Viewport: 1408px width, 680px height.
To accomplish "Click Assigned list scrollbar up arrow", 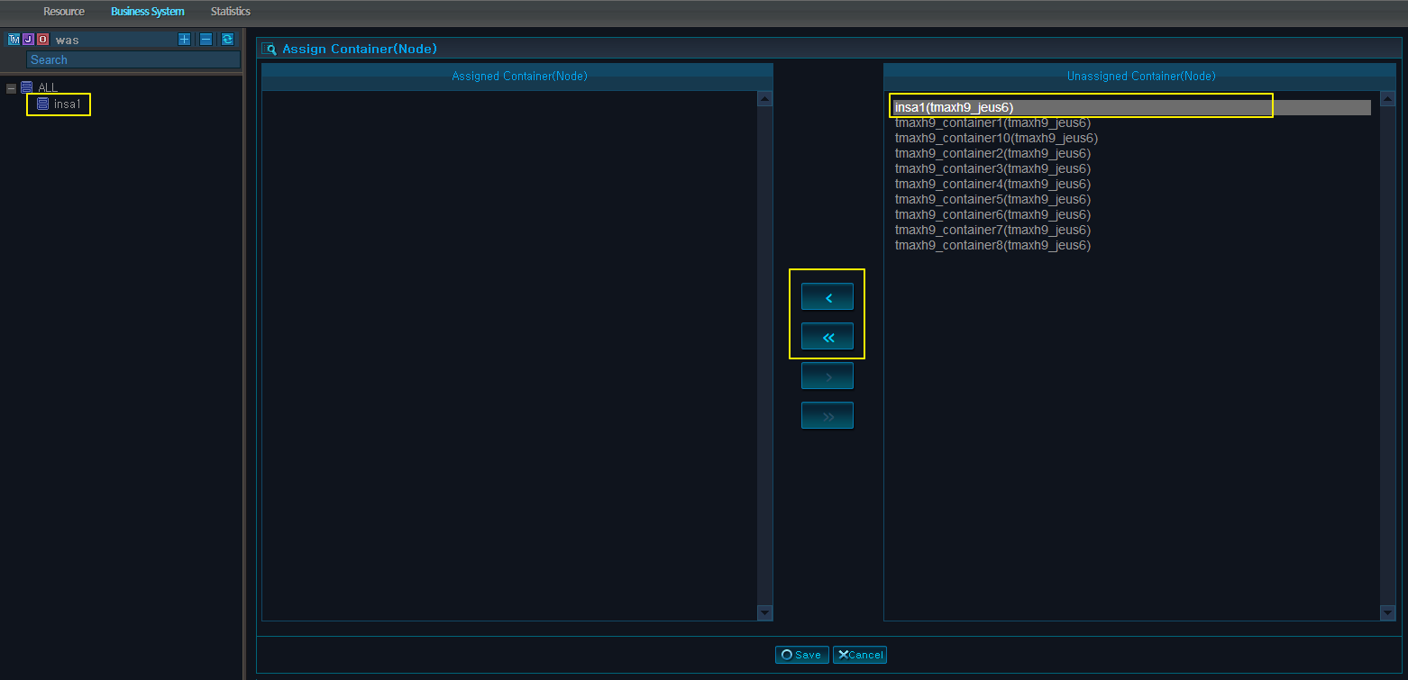I will tap(765, 99).
